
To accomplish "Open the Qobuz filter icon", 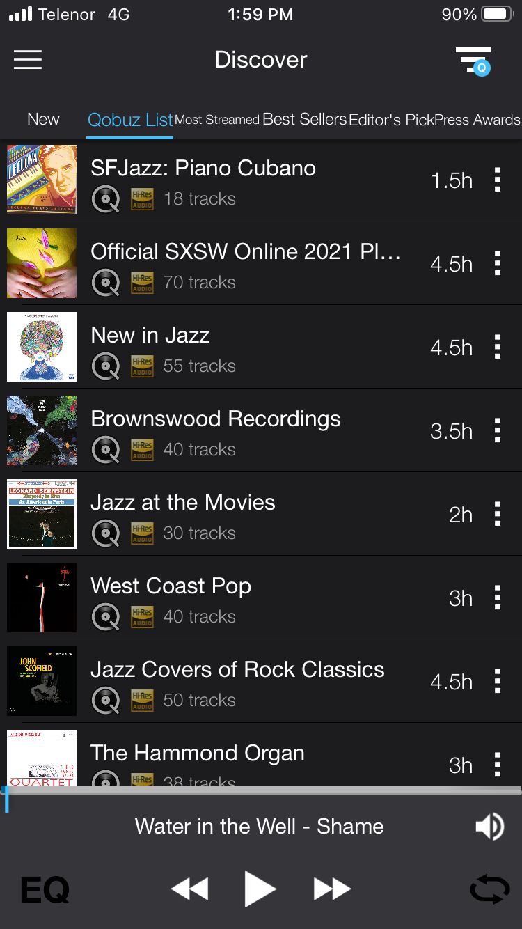I will (x=474, y=60).
